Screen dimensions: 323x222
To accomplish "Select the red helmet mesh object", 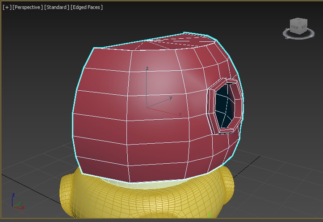I will [x=112, y=133].
